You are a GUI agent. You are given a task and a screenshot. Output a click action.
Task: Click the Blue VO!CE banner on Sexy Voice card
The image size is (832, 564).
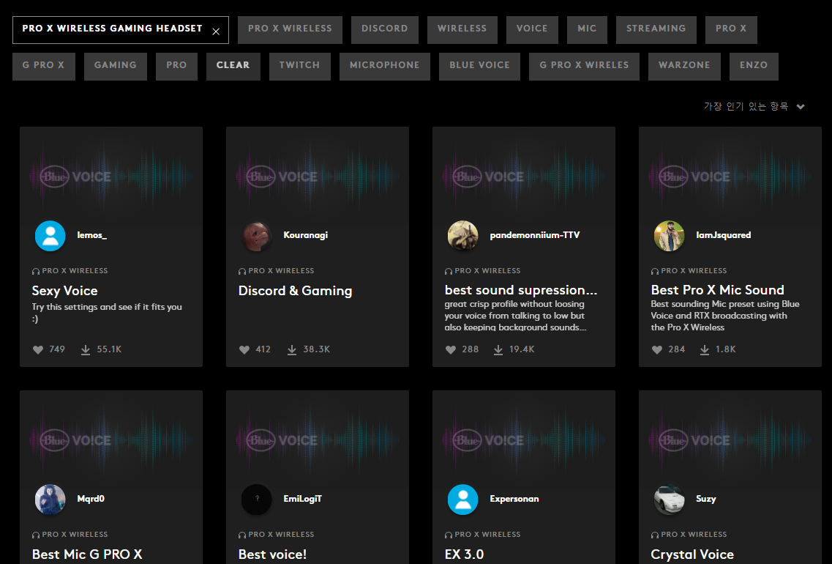[111, 176]
